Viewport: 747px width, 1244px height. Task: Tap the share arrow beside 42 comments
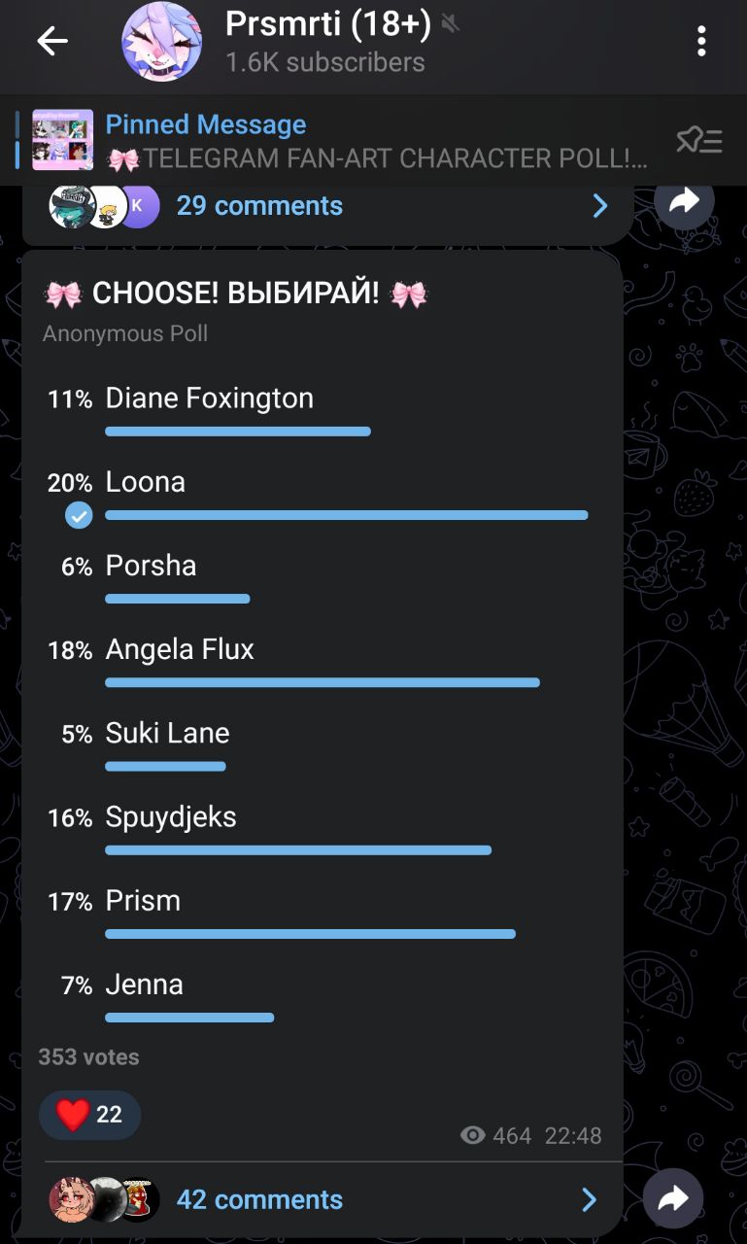pyautogui.click(x=672, y=1198)
